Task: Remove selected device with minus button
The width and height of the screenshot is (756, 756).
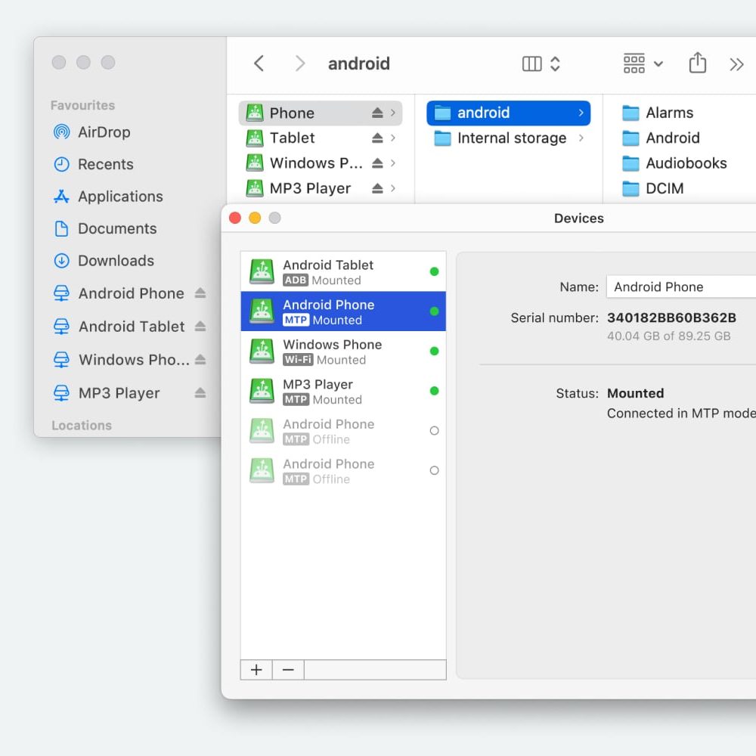Action: click(288, 670)
